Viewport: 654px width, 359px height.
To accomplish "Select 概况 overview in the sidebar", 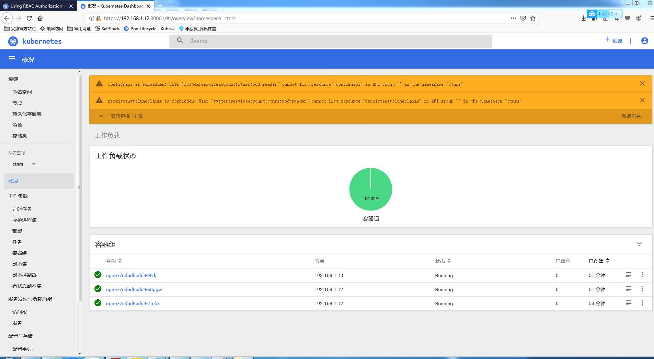I will [x=39, y=181].
